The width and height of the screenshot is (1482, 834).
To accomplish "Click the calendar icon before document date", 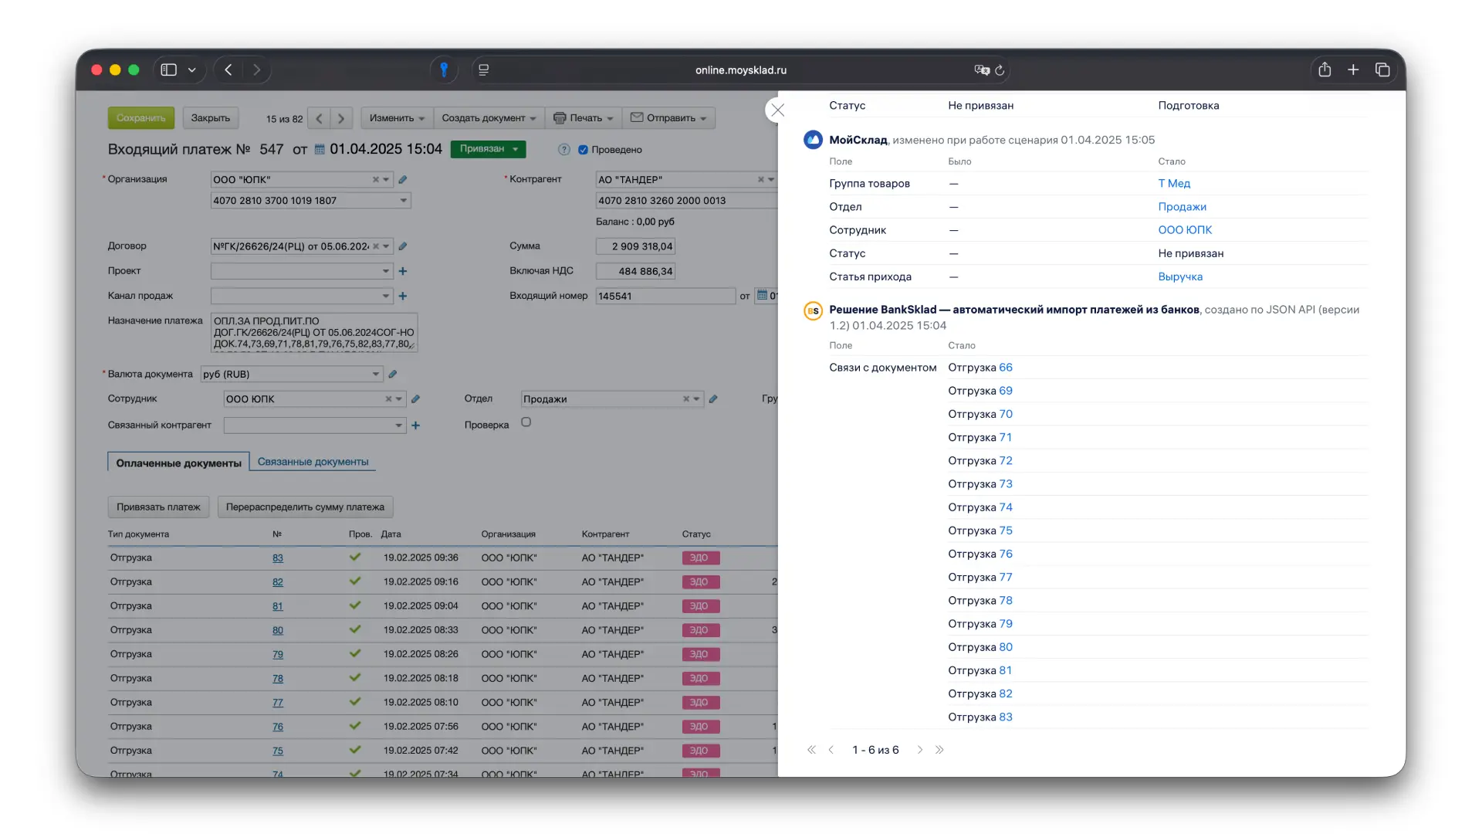I will click(x=320, y=149).
